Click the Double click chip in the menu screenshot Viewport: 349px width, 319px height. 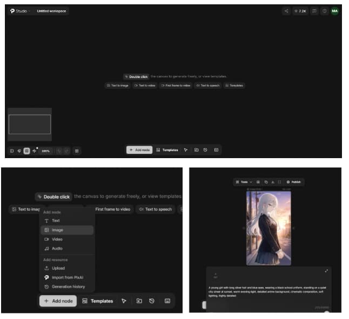point(53,197)
